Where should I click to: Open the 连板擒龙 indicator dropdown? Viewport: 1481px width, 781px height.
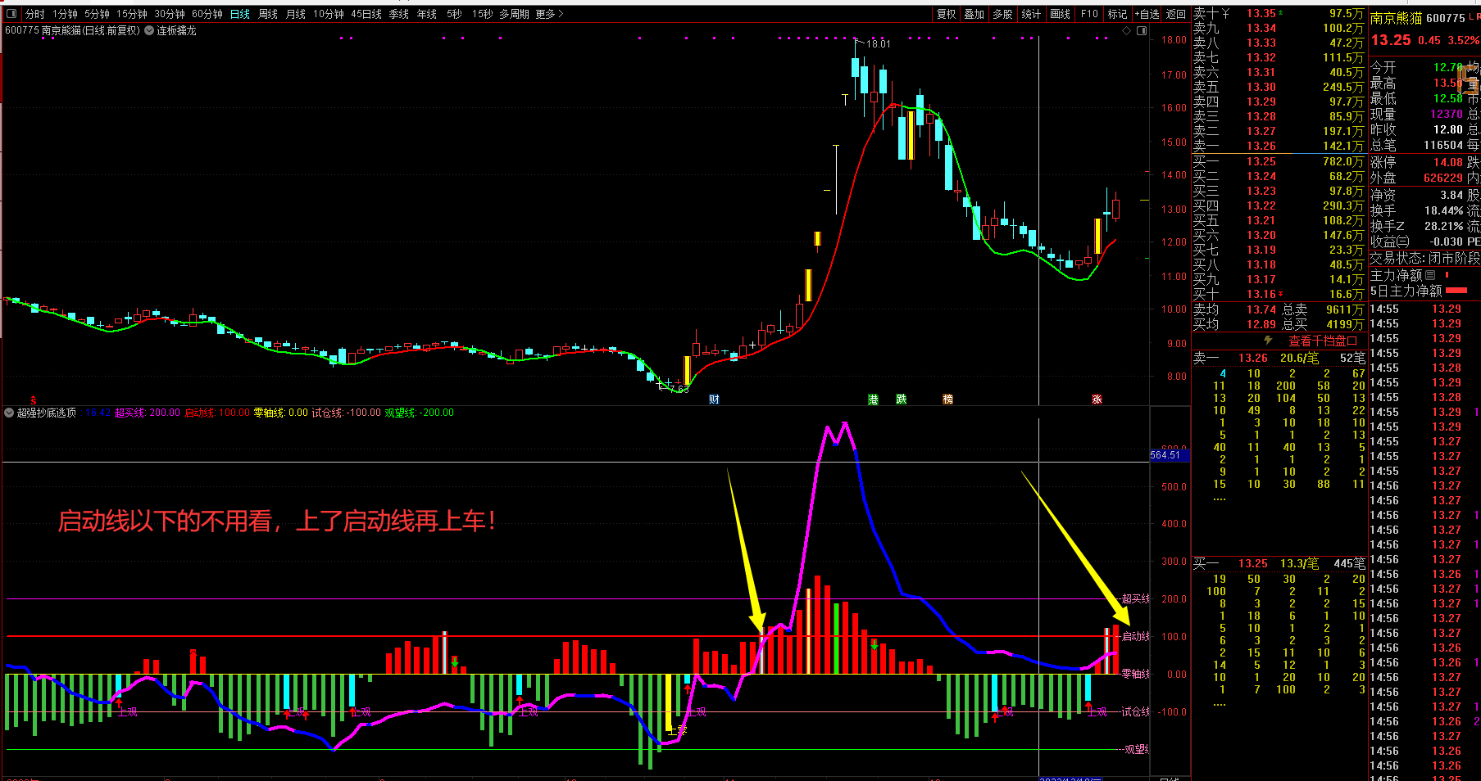150,30
